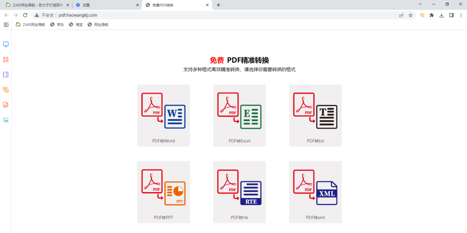Toggle split-screen mode from the toolbar icon

tap(451, 15)
